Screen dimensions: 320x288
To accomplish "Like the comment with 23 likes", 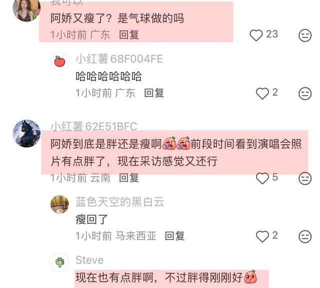I will (x=256, y=35).
